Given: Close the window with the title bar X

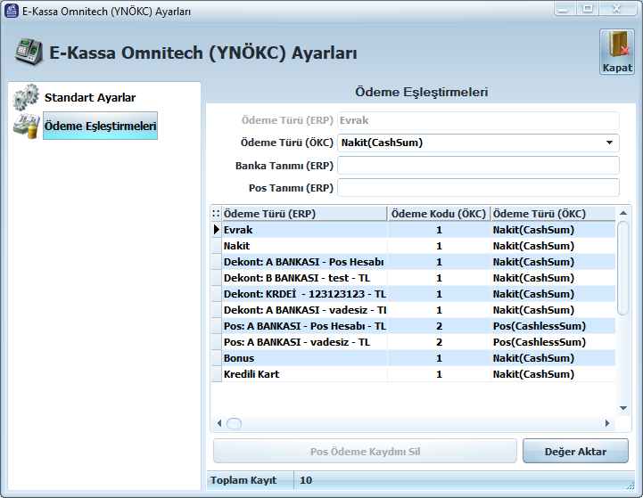Looking at the screenshot, I should click(616, 9).
